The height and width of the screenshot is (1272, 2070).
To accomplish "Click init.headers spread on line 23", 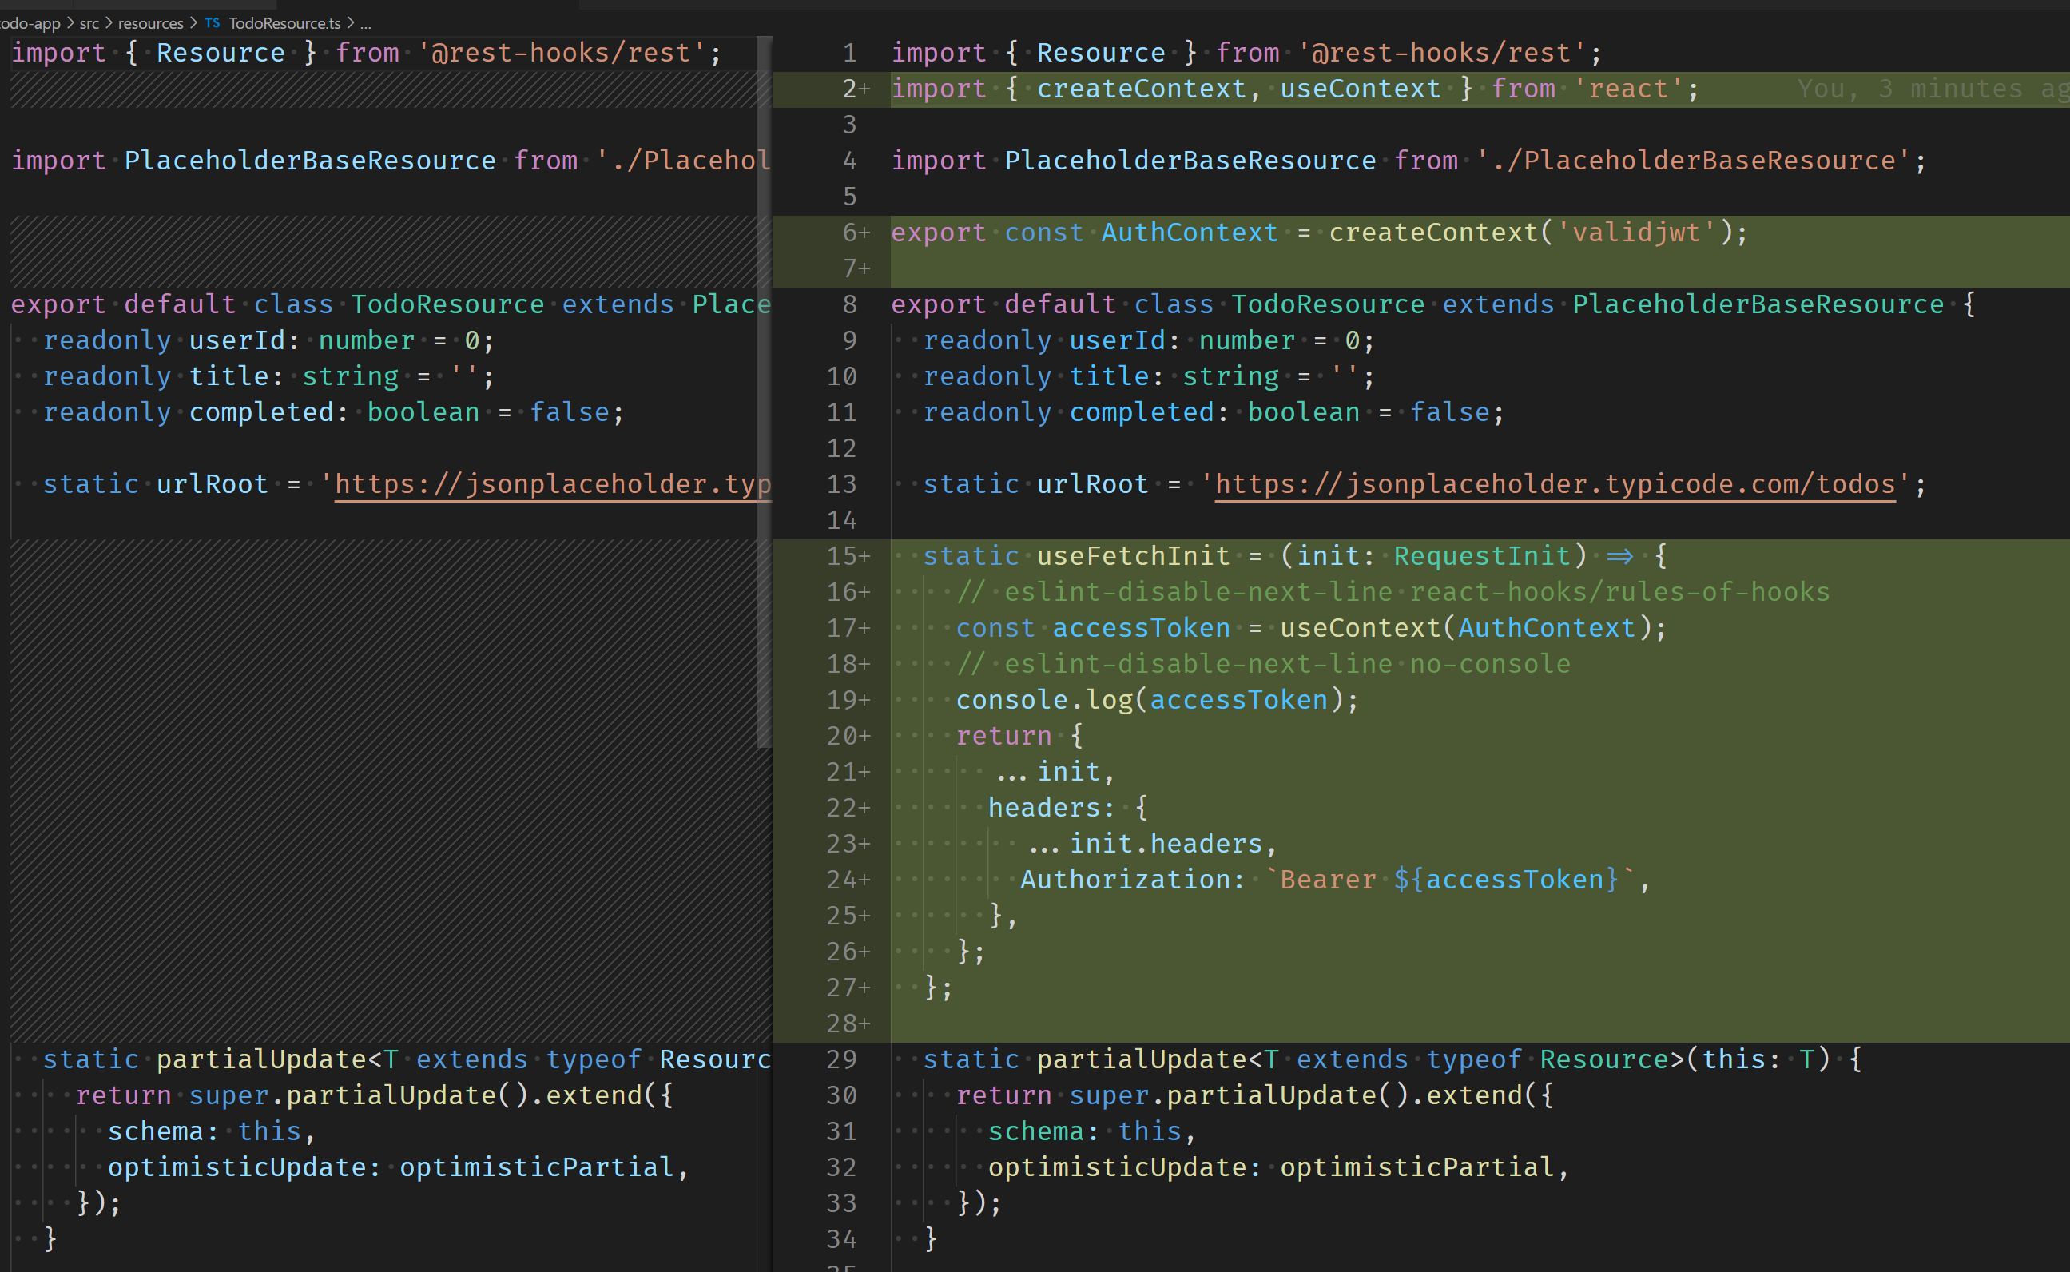I will click(x=1146, y=844).
